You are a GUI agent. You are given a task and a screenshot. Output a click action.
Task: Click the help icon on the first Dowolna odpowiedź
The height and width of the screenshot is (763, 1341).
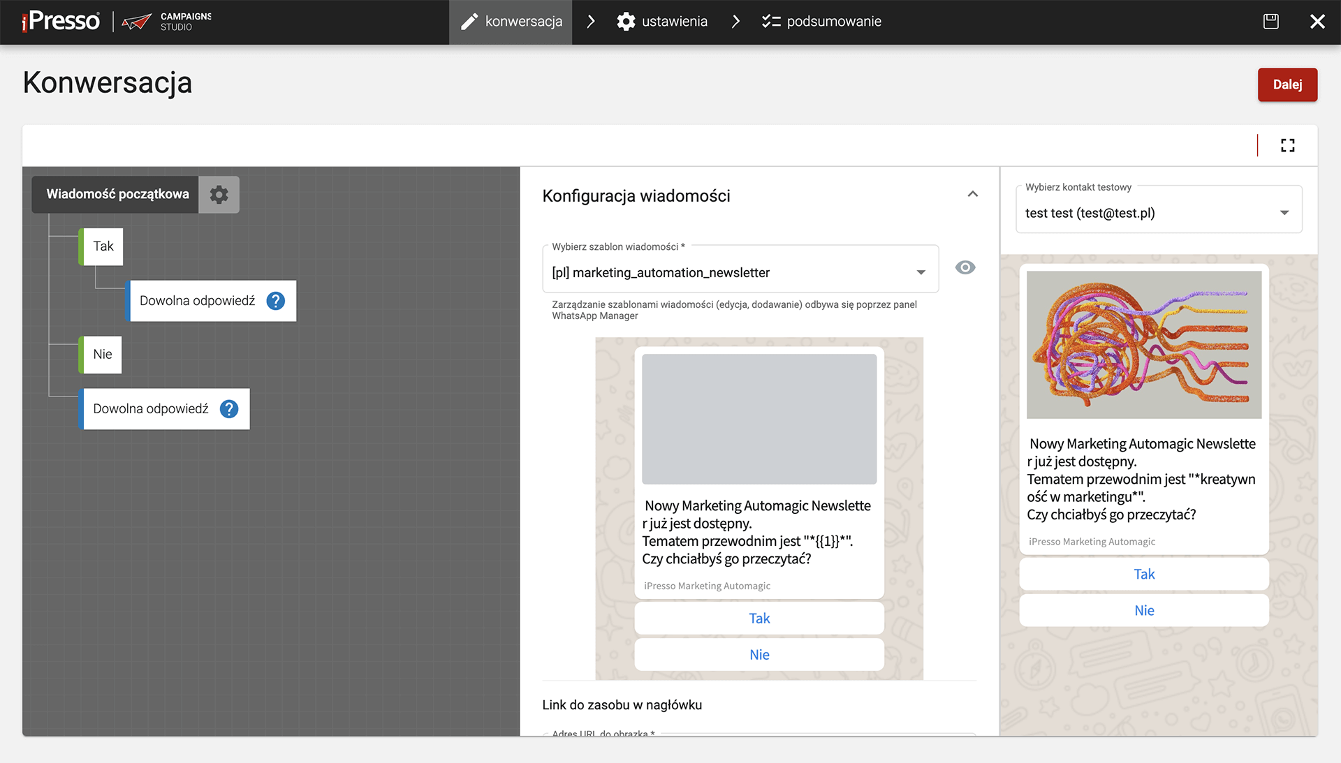pos(276,301)
